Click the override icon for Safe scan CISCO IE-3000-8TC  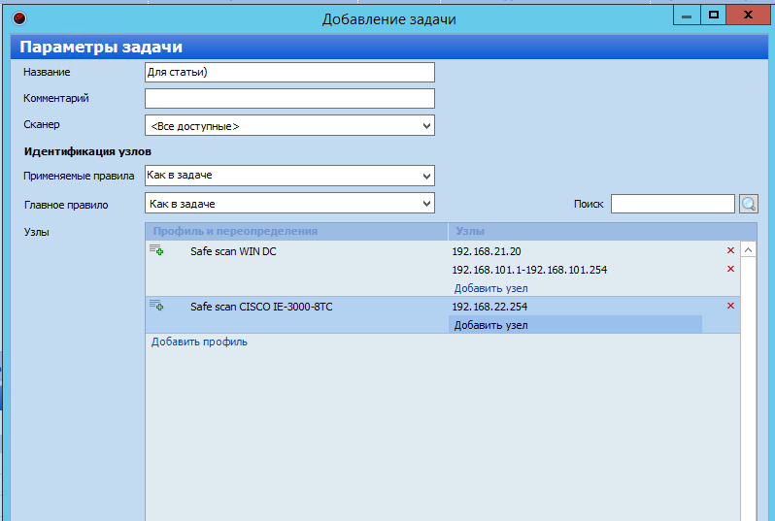click(x=156, y=306)
